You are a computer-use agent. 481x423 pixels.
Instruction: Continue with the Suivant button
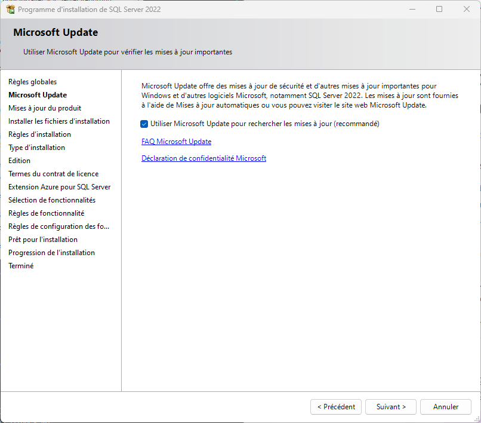pyautogui.click(x=391, y=407)
